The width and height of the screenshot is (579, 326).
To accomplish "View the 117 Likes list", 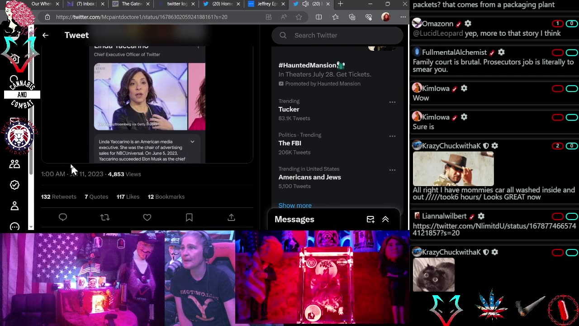I will click(x=128, y=197).
